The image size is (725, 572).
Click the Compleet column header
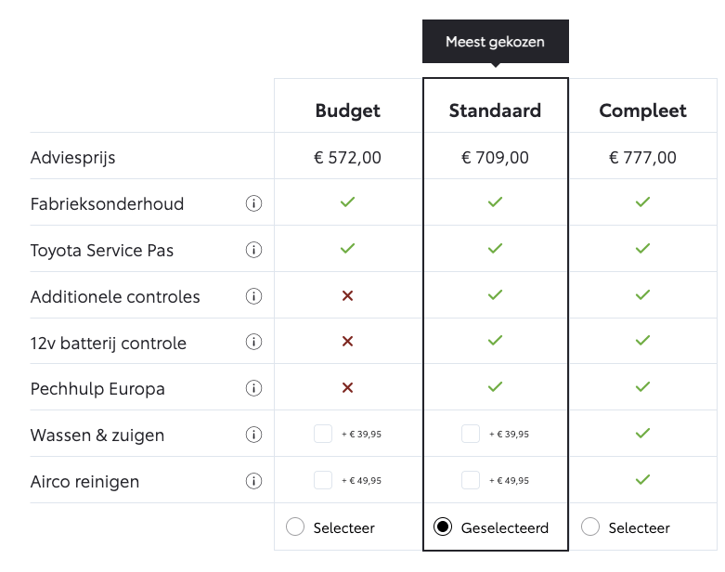click(x=642, y=110)
